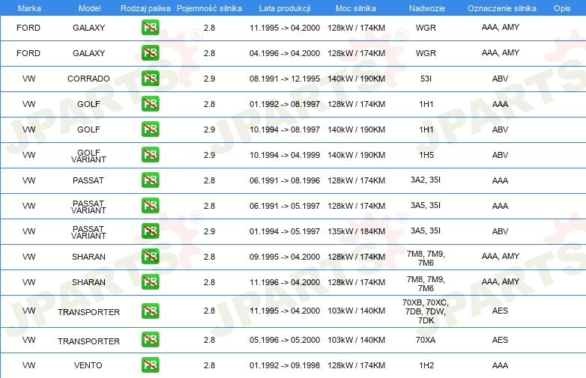Click fuel icon in Golf Variant row
Screen dimensions: 586x378
click(x=150, y=154)
